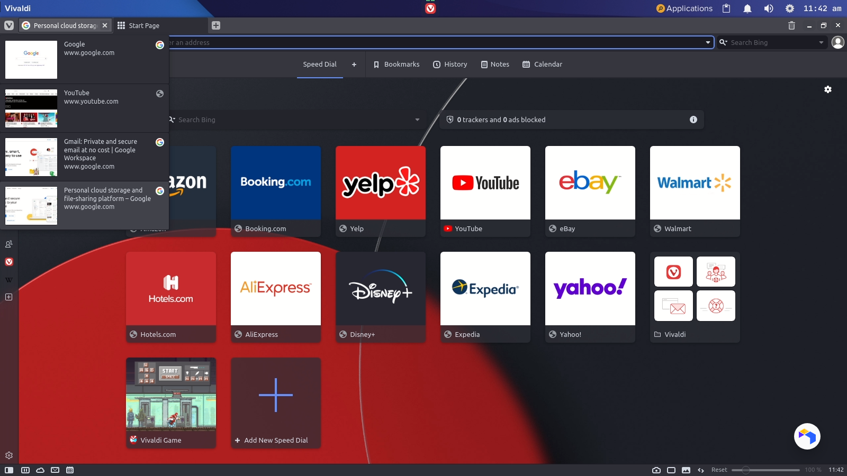
Task: Select Personal cloud storage tab entry
Action: click(85, 206)
